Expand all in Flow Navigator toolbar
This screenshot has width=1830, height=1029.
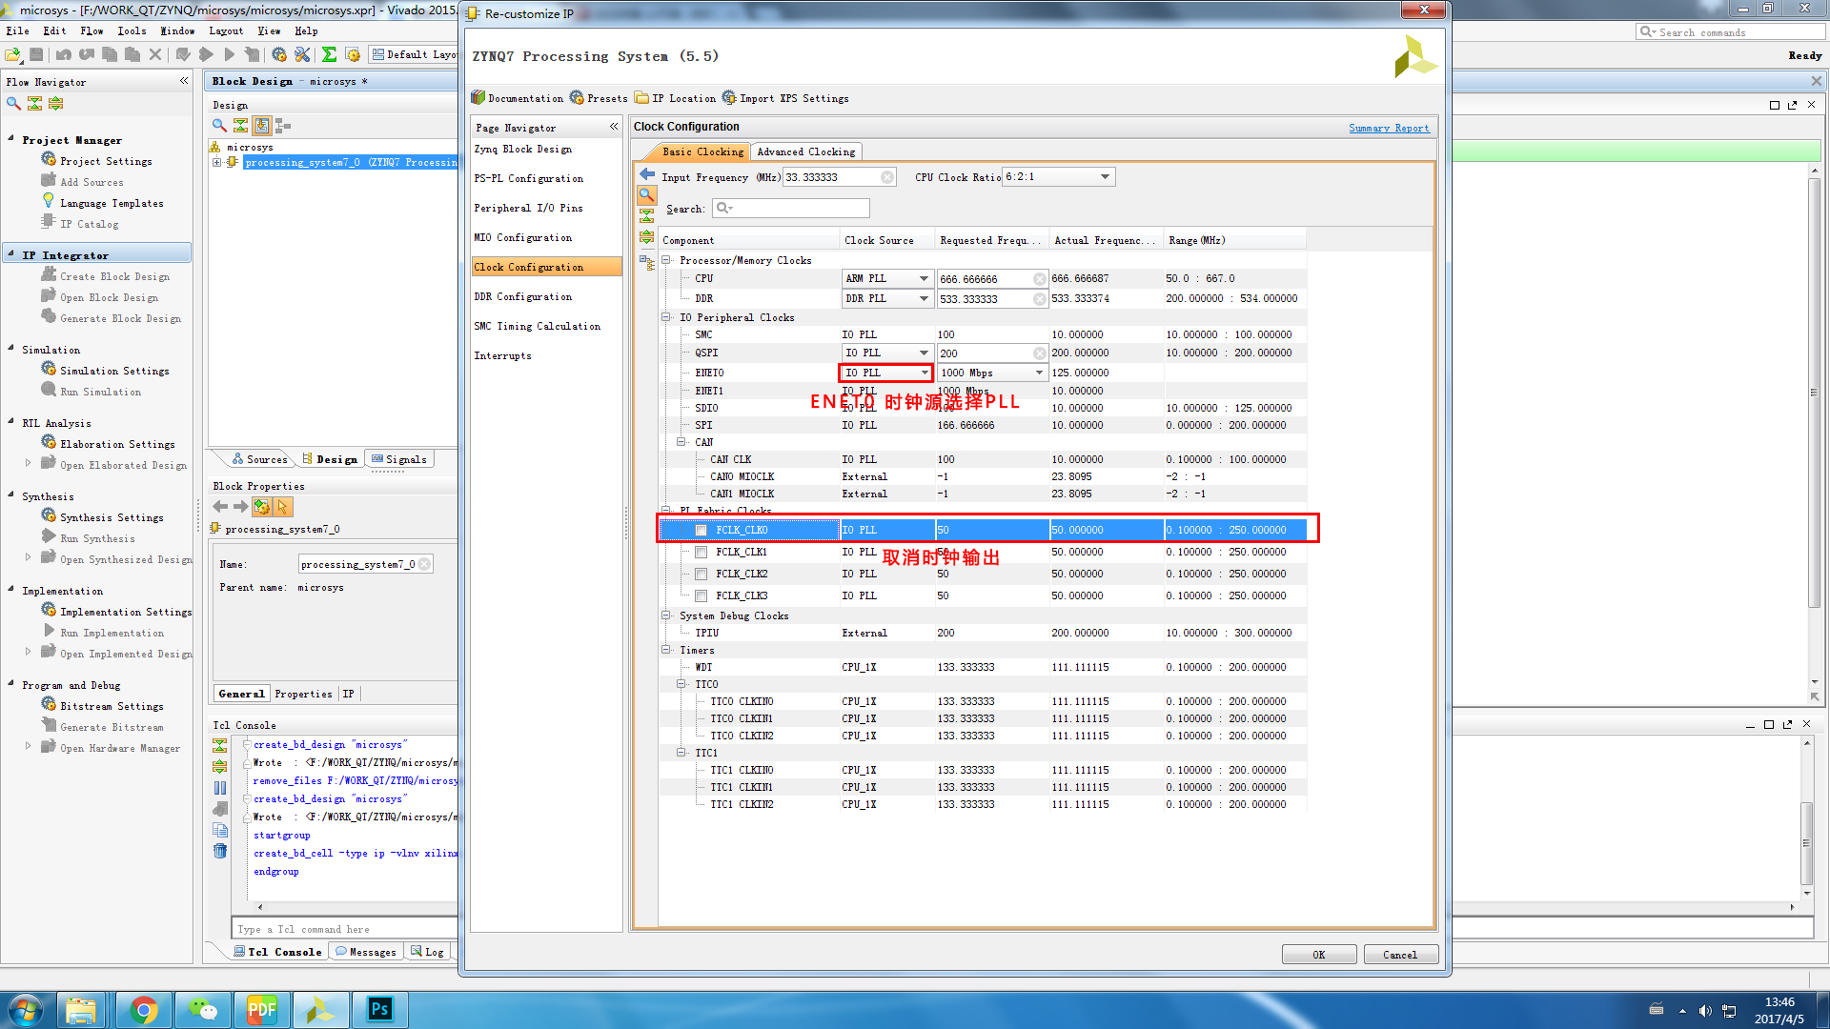pos(55,103)
